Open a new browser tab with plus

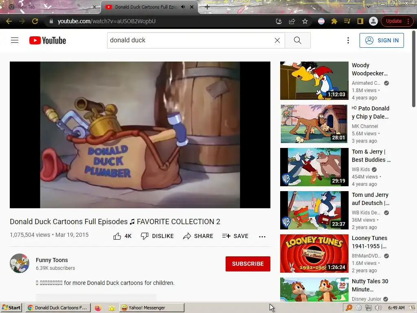tap(207, 7)
